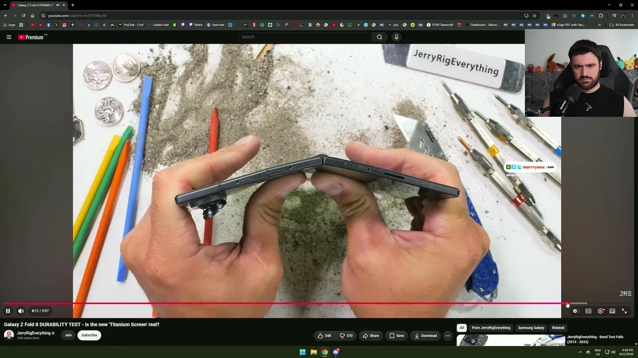Open the video player settings gear

pyautogui.click(x=601, y=311)
